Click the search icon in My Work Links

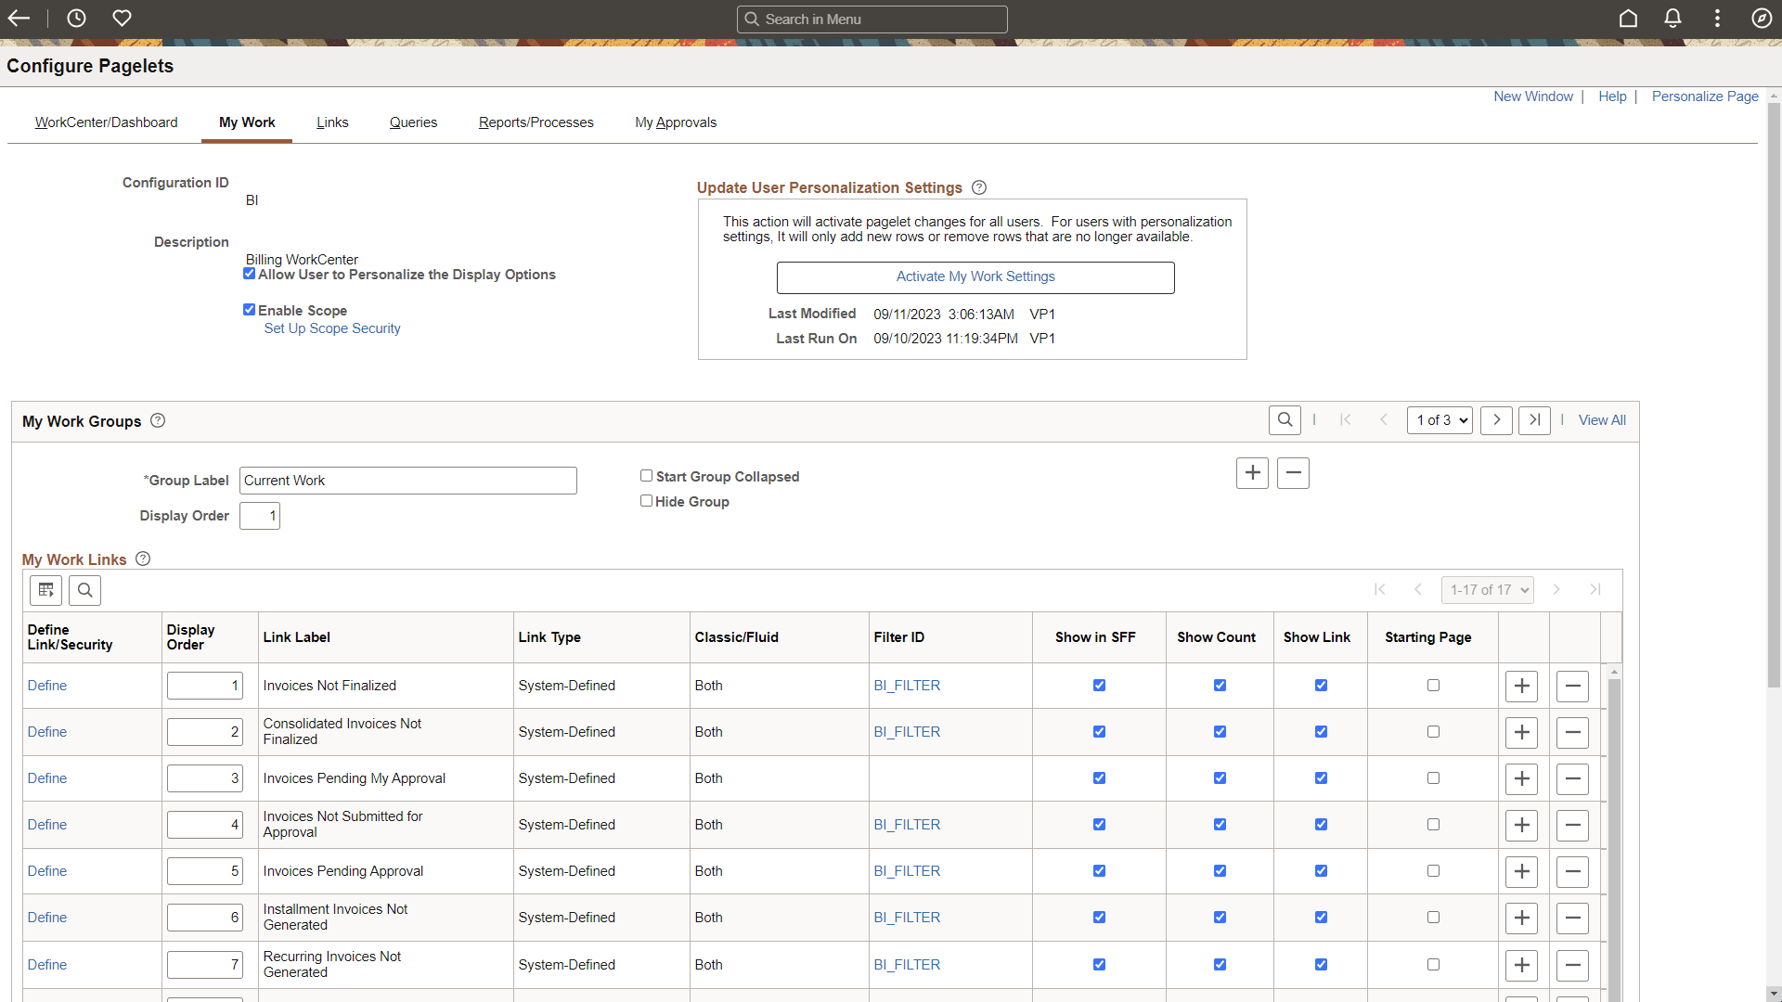click(84, 588)
